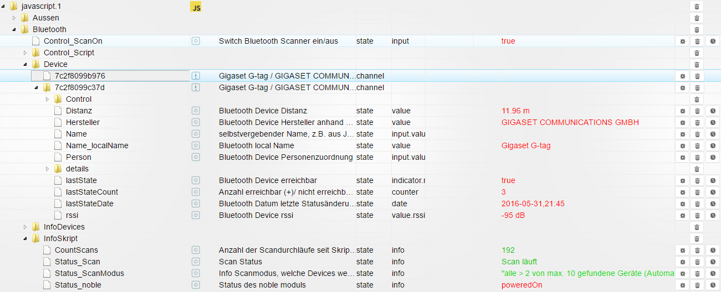
Task: Show history for lastStateDate
Action: 713,204
